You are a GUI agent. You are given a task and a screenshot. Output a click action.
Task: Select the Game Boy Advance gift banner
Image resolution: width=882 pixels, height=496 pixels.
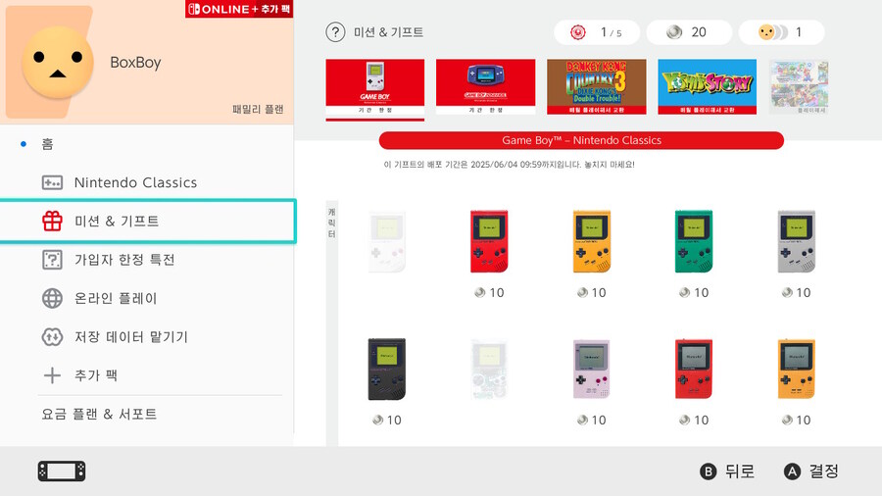tap(485, 87)
